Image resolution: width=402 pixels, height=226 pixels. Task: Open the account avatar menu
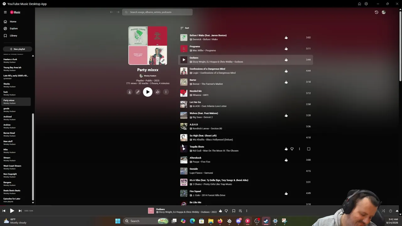[x=383, y=12]
